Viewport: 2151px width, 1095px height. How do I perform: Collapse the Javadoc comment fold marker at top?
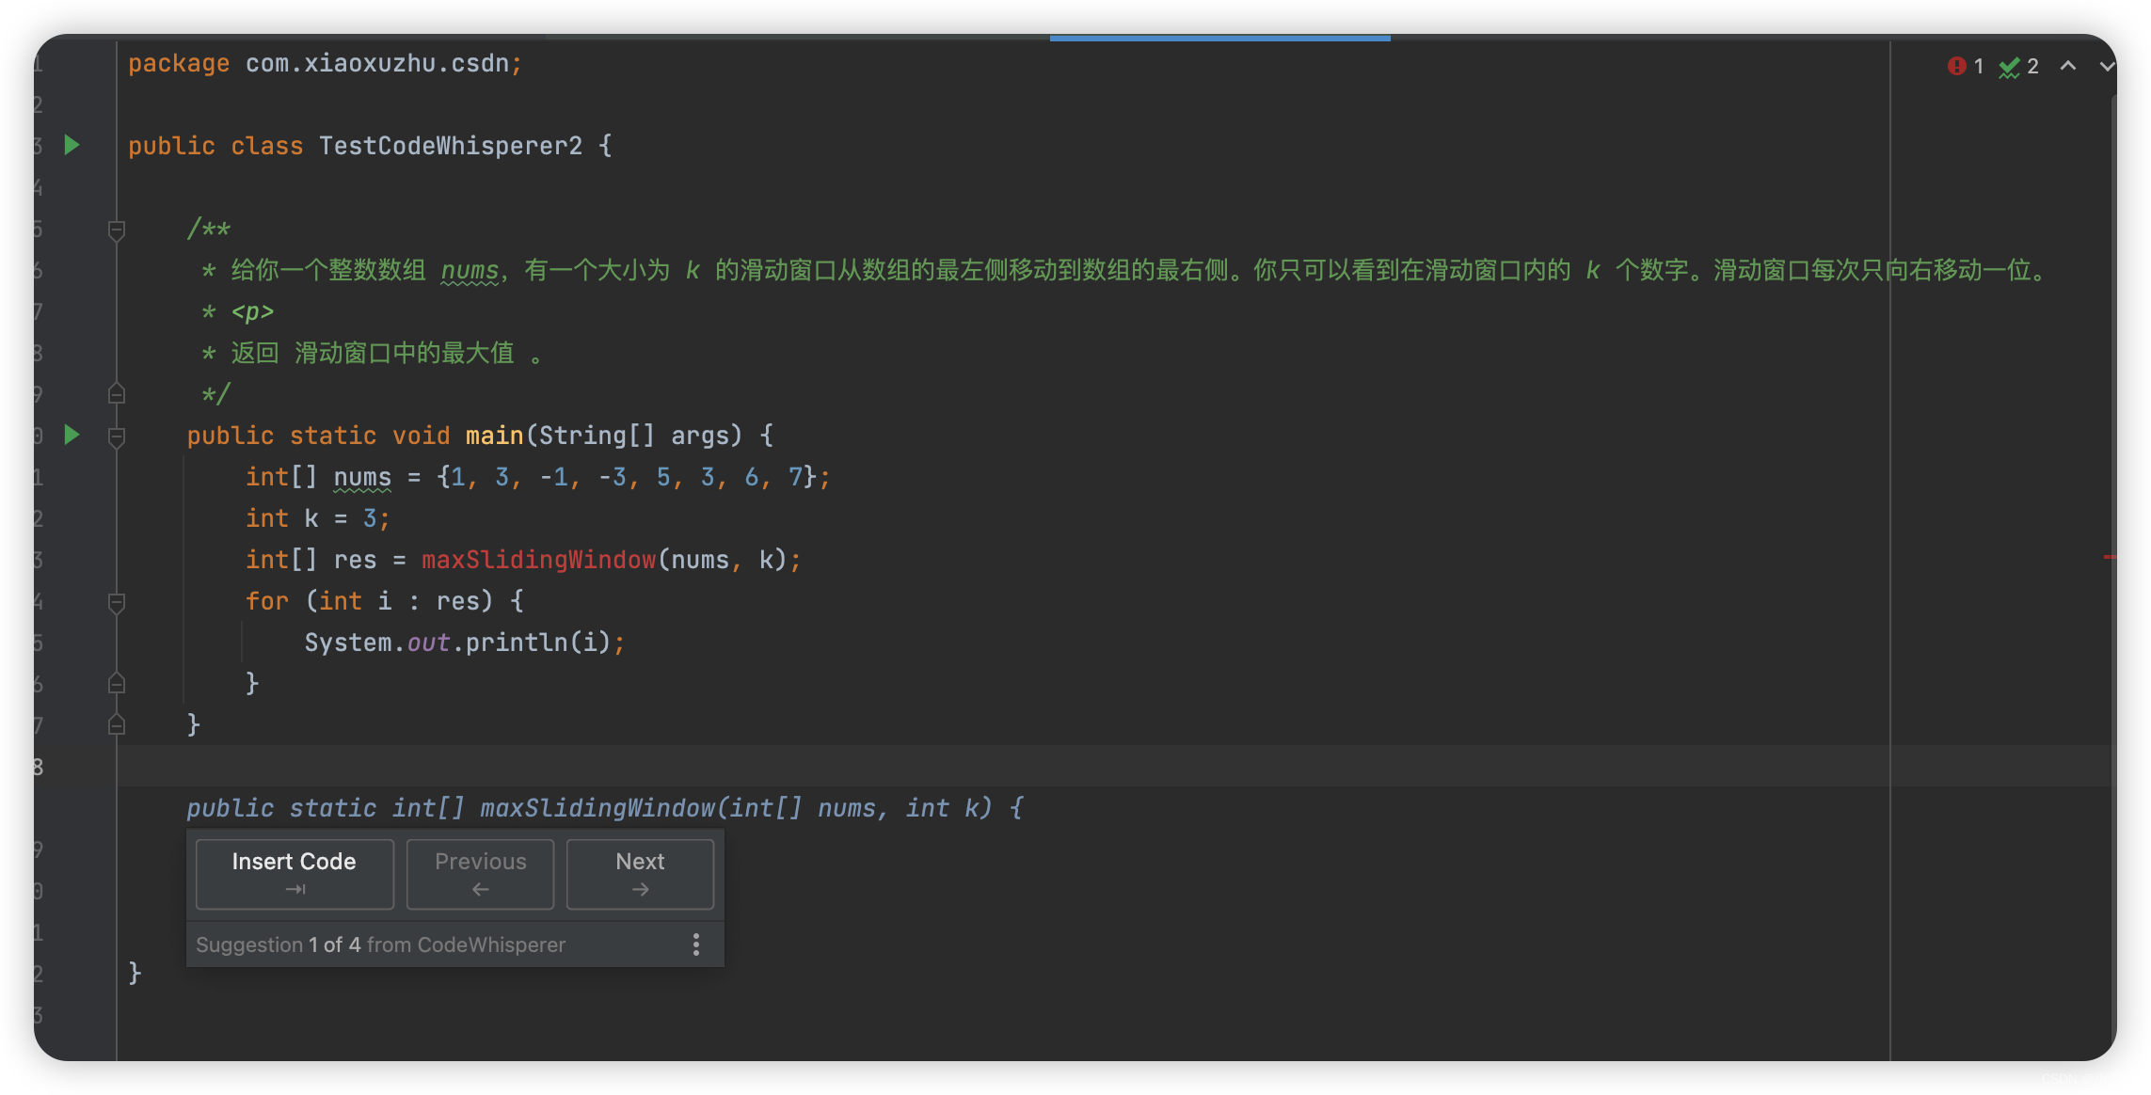pyautogui.click(x=117, y=230)
